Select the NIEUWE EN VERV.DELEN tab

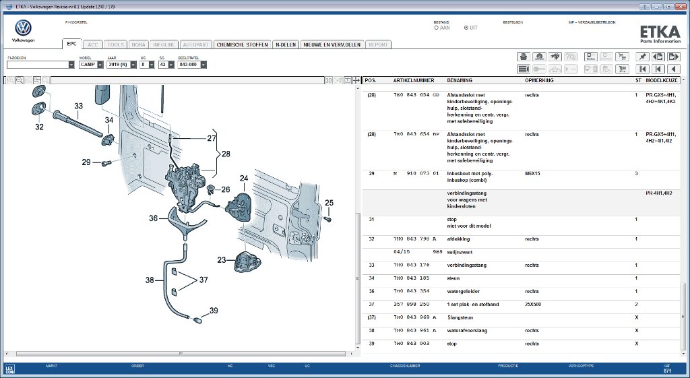click(x=332, y=44)
